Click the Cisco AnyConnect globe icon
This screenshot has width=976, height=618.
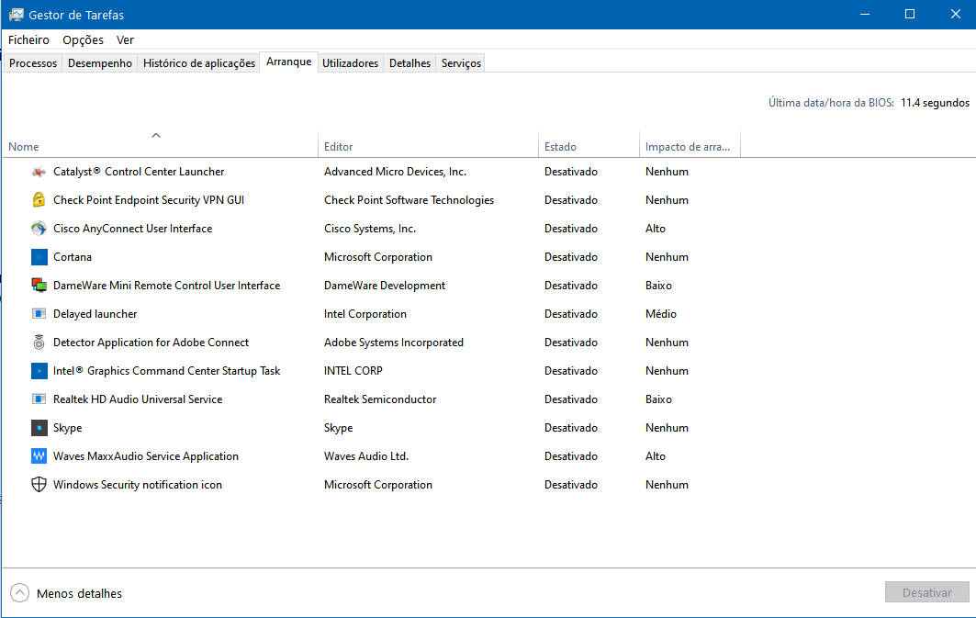pos(39,229)
